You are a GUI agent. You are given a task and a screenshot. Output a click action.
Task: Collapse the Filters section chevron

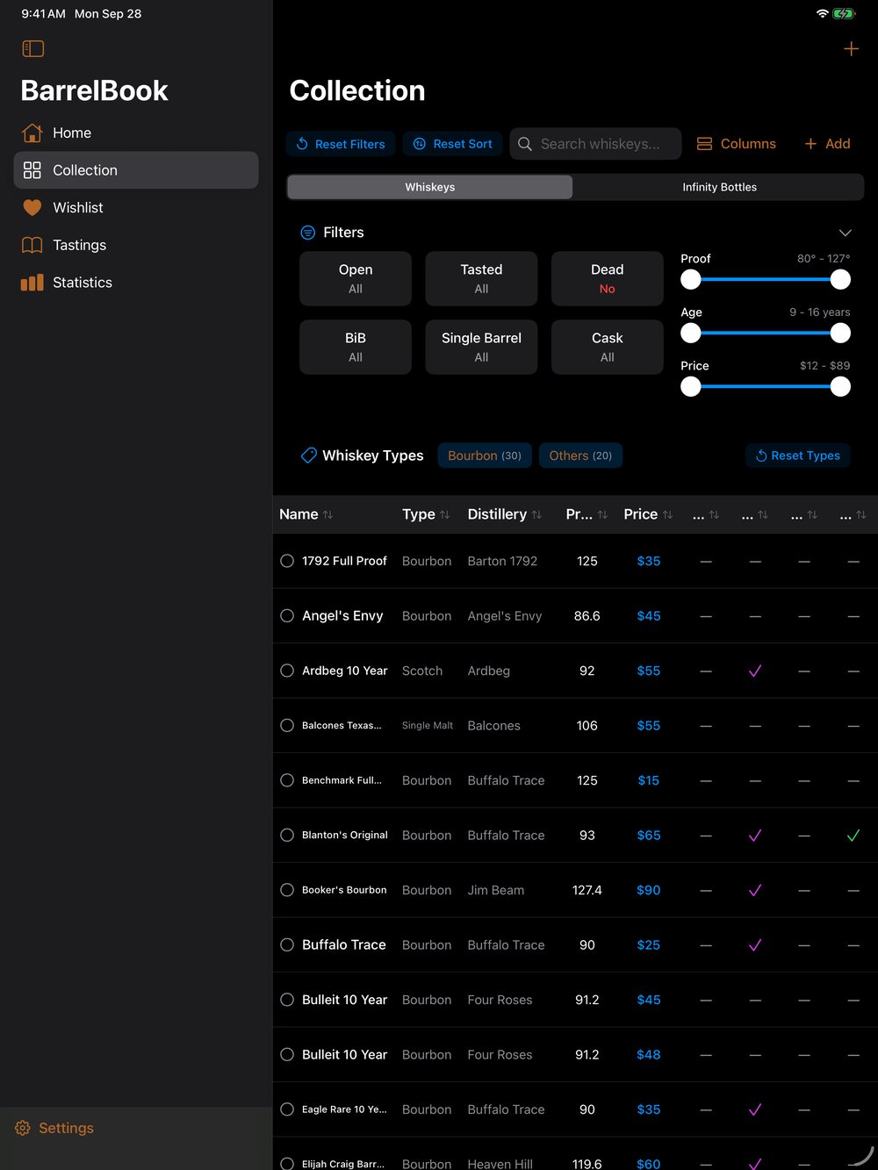pos(845,233)
